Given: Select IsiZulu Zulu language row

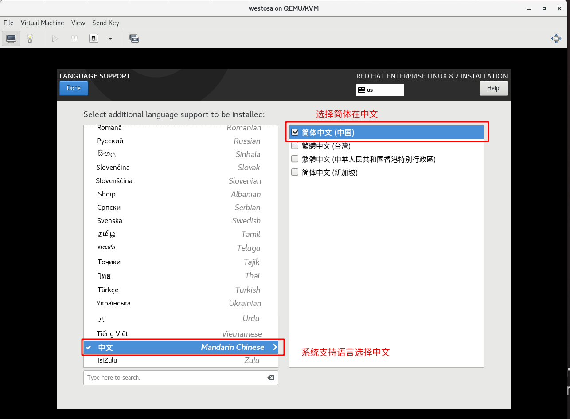Looking at the screenshot, I should click(181, 360).
